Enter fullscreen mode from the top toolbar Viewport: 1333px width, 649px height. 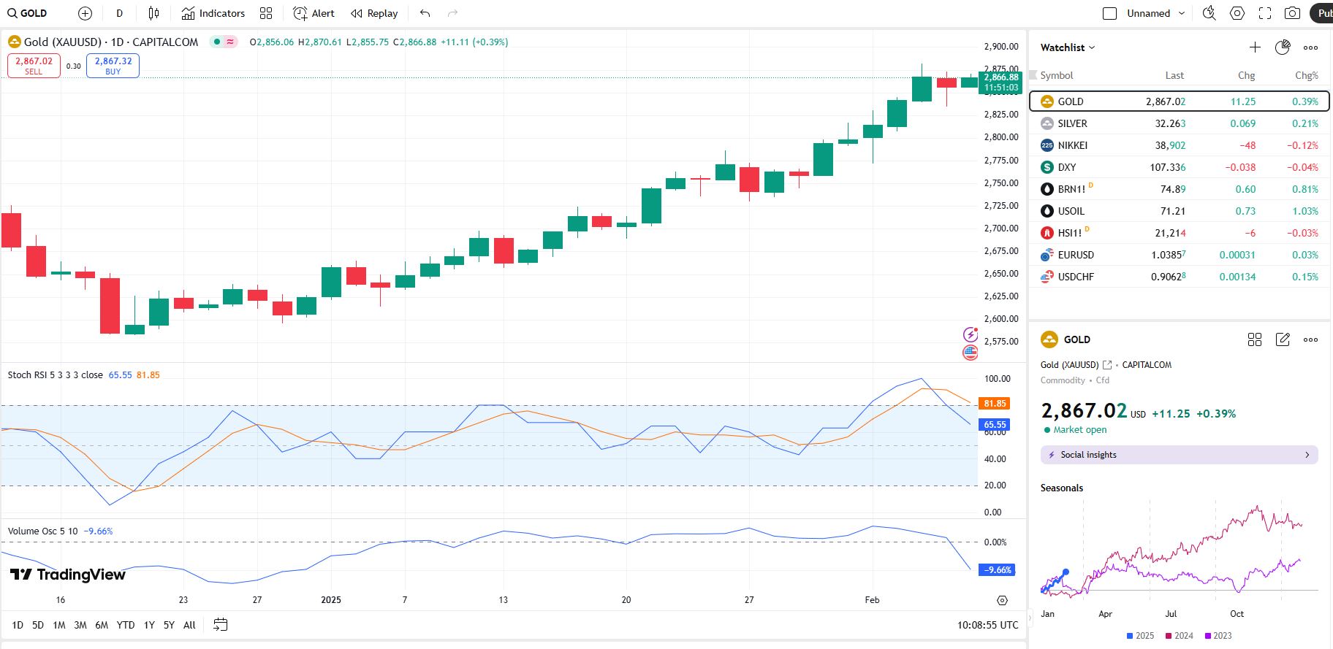tap(1265, 13)
